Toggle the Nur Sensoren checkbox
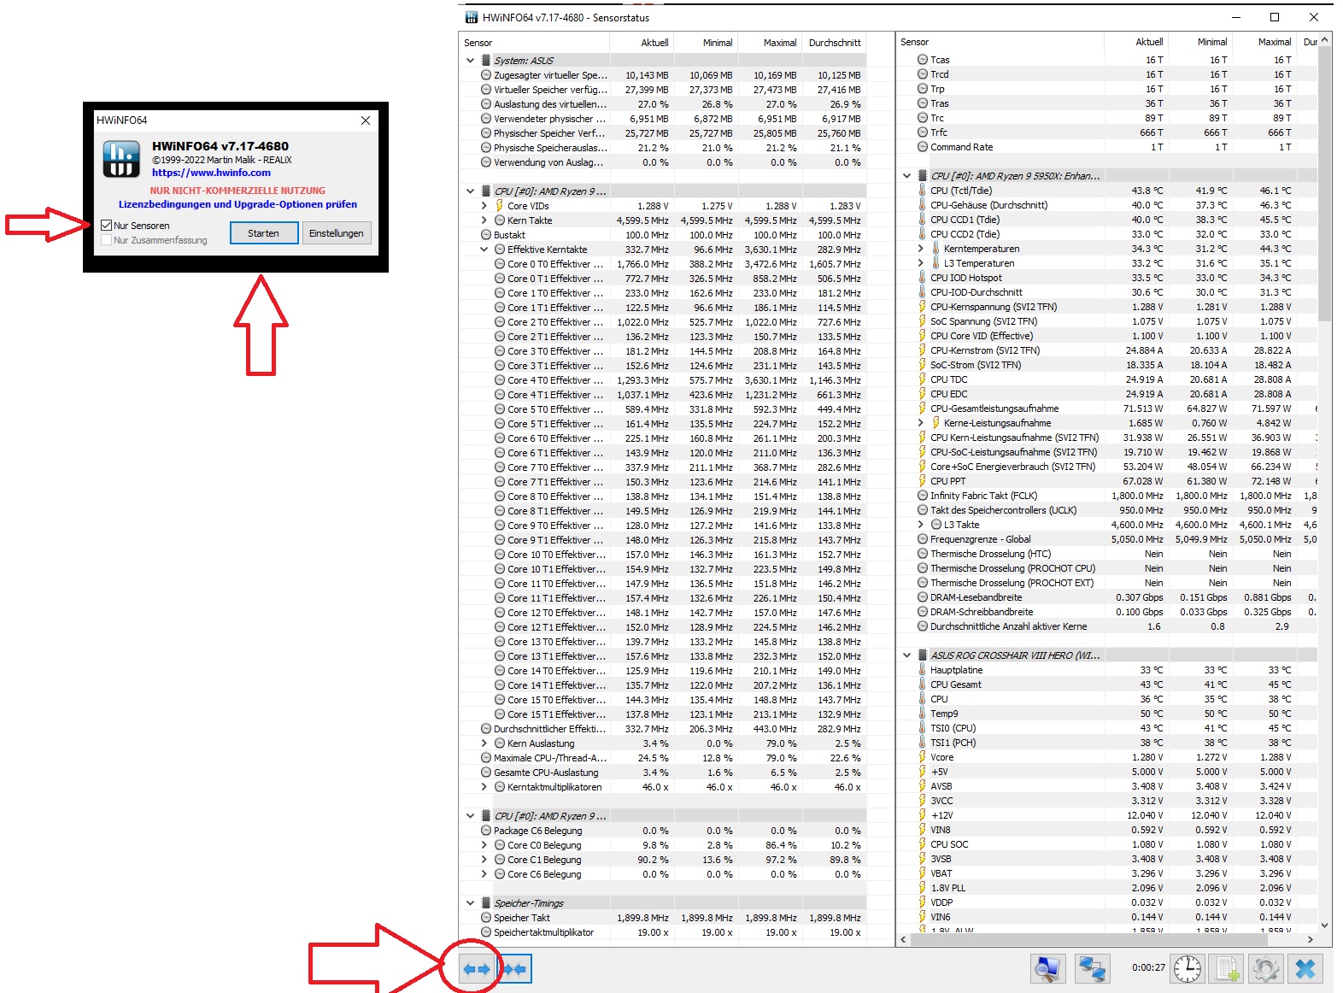The width and height of the screenshot is (1343, 993). point(107,226)
